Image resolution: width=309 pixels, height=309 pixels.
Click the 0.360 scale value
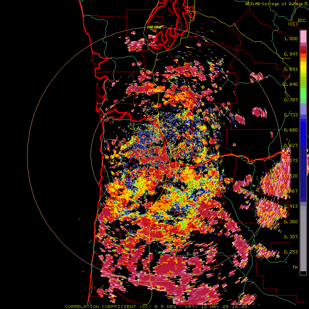[291, 222]
